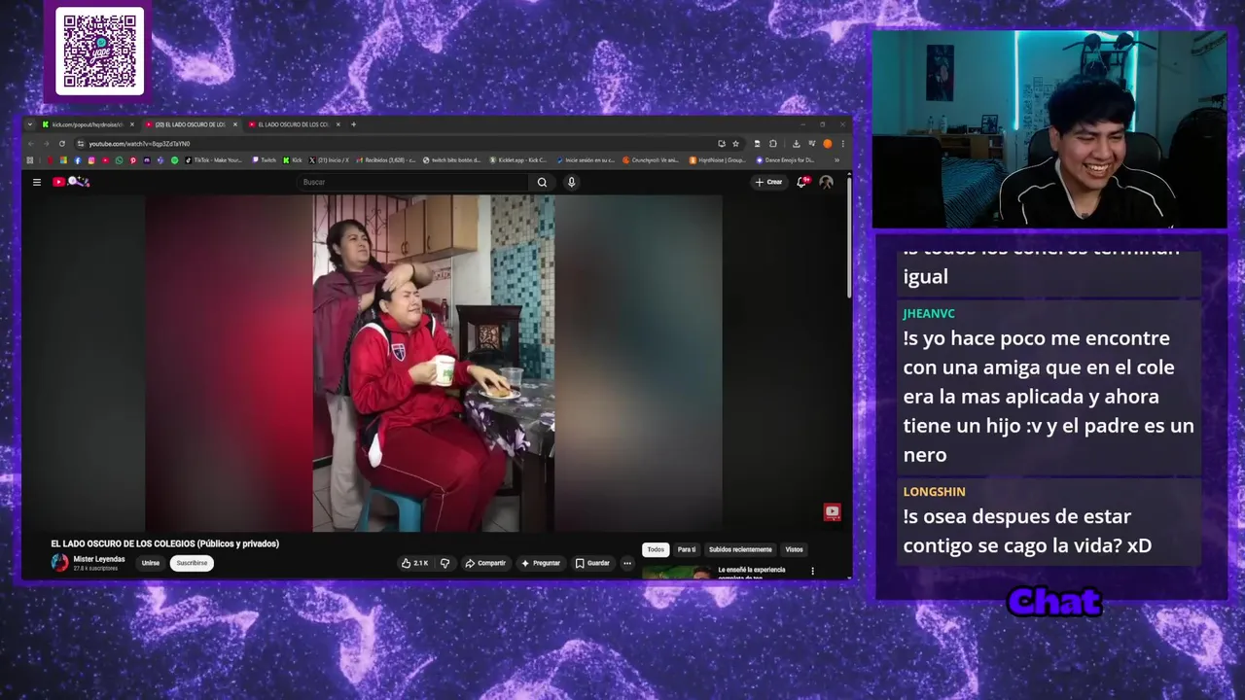Image resolution: width=1245 pixels, height=700 pixels.
Task: Activate voice search microphone
Action: pyautogui.click(x=571, y=182)
